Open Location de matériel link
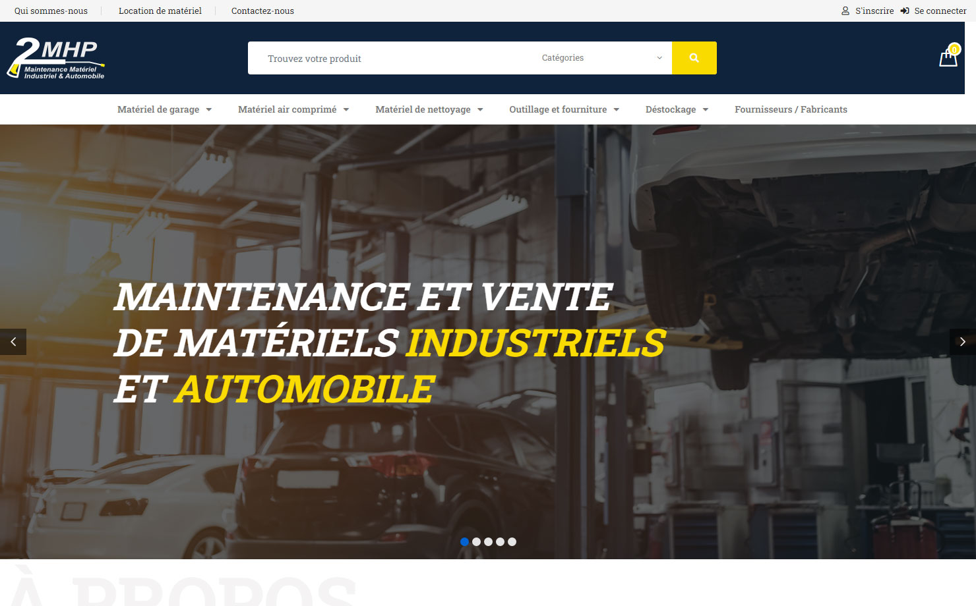The width and height of the screenshot is (976, 606). 160,11
